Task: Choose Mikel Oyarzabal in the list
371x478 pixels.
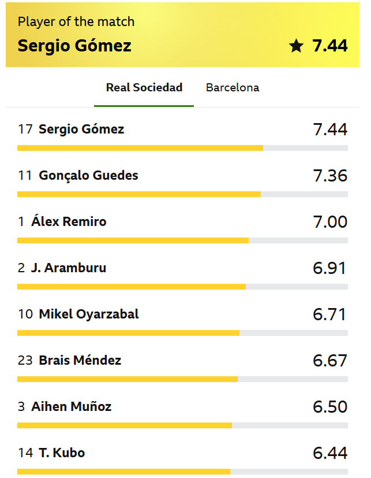Action: tap(89, 314)
